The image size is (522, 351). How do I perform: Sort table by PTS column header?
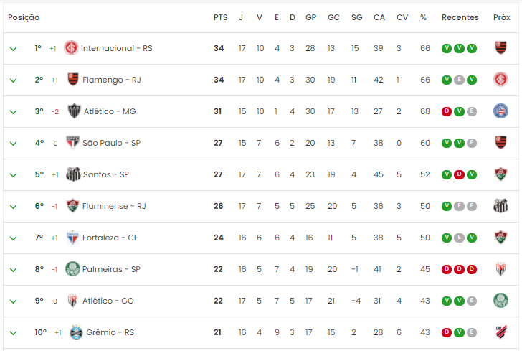tap(220, 17)
